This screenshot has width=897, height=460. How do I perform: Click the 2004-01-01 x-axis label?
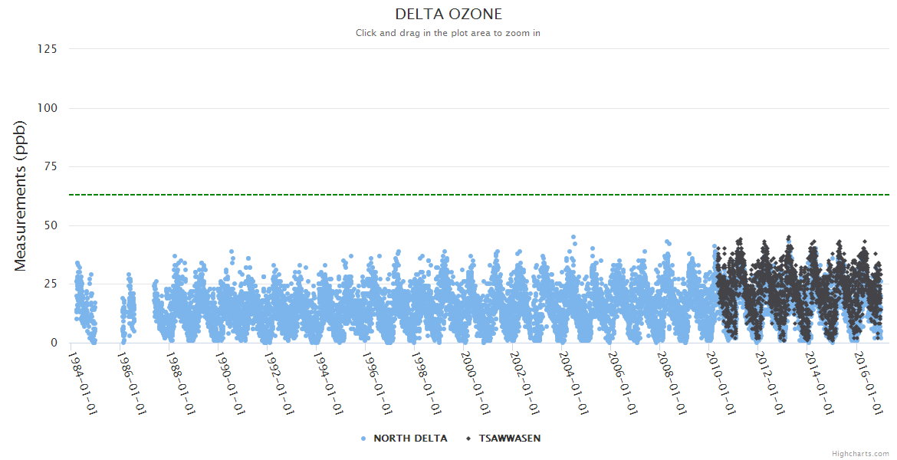pyautogui.click(x=575, y=382)
